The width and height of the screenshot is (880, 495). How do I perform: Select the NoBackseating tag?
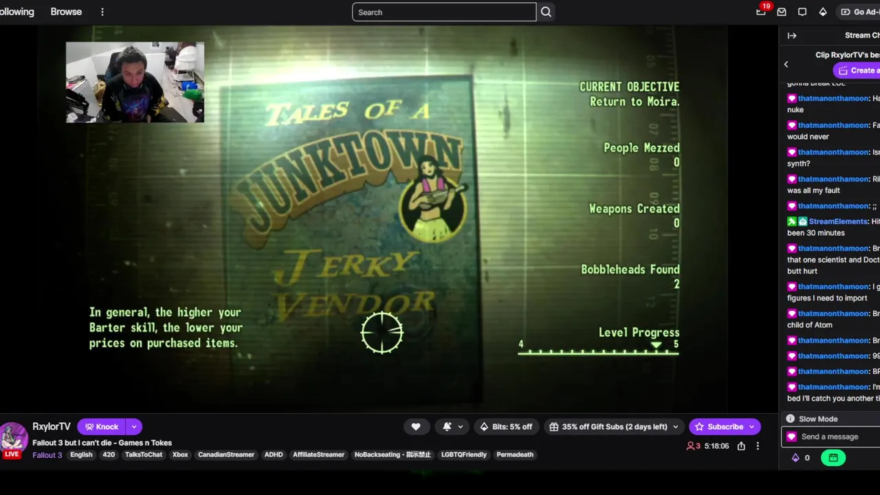coord(393,454)
